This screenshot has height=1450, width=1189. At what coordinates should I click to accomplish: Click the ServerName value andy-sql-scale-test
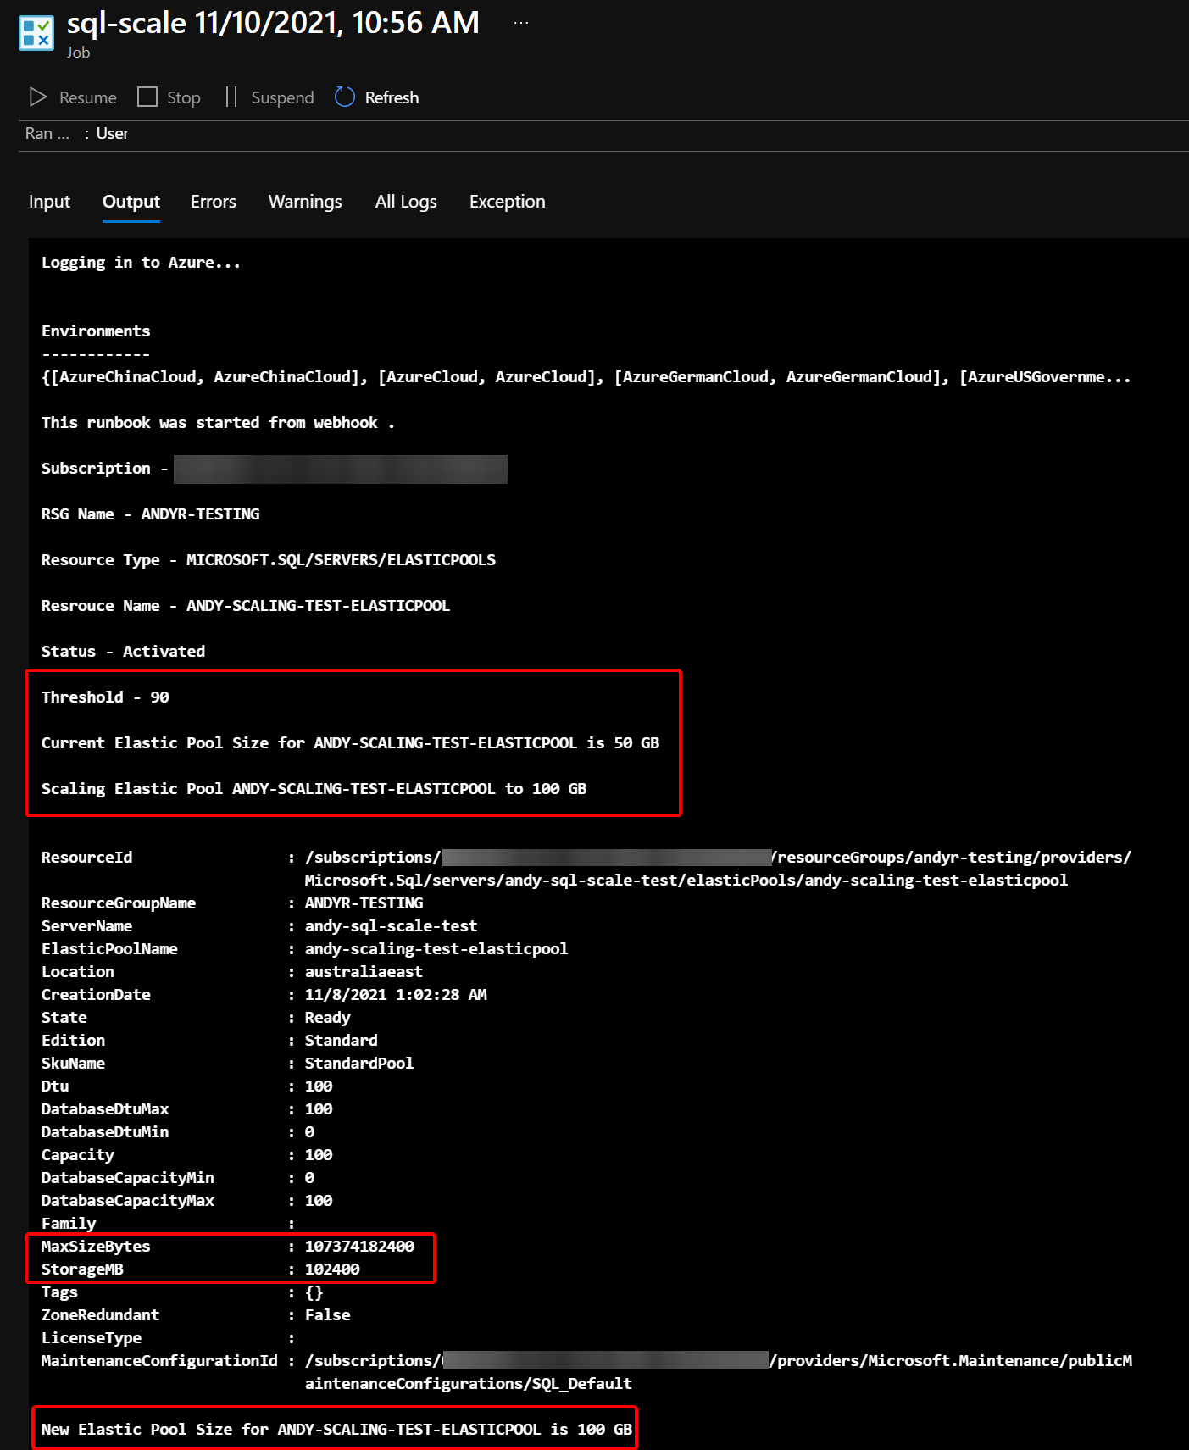pos(391,926)
